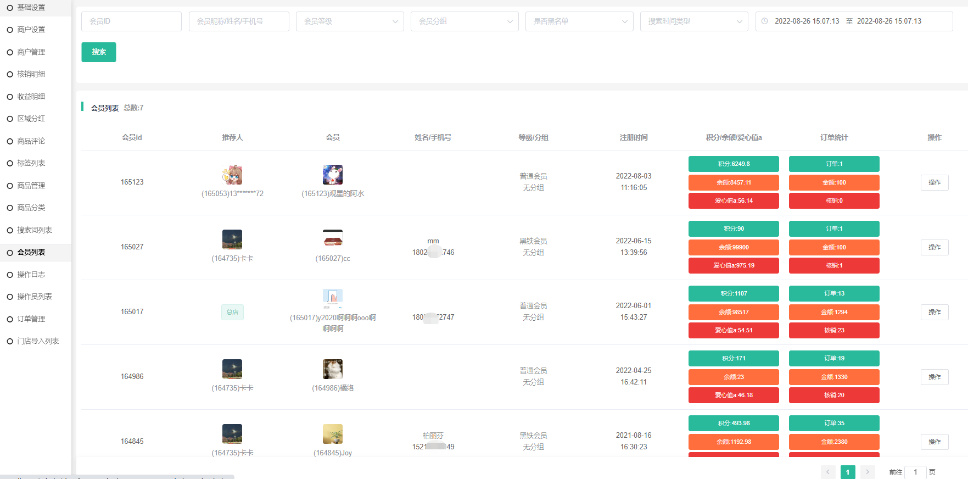Expand the 会员分组 dropdown
The height and width of the screenshot is (479, 968).
click(x=465, y=21)
